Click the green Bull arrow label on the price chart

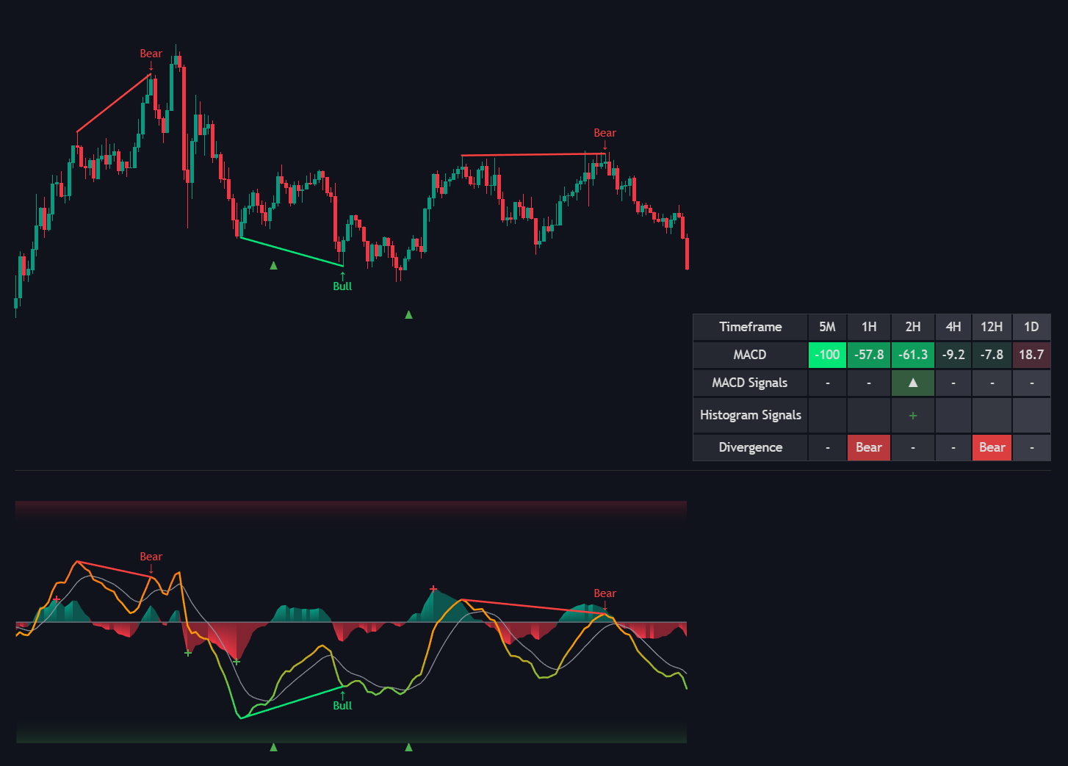coord(342,286)
